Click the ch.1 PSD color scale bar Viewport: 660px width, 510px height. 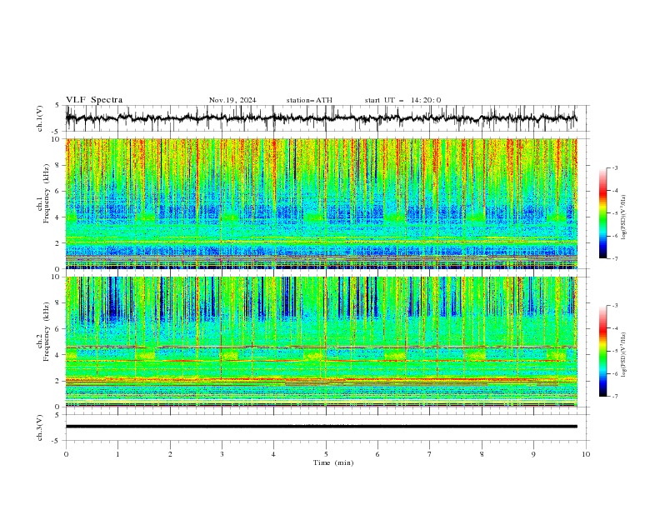tap(602, 213)
